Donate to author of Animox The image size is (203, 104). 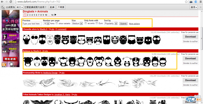pos(191,63)
